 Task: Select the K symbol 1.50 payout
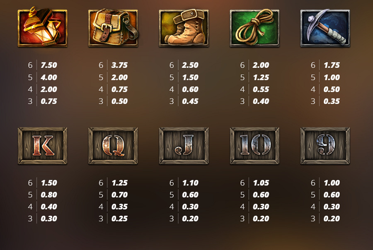pos(49,183)
